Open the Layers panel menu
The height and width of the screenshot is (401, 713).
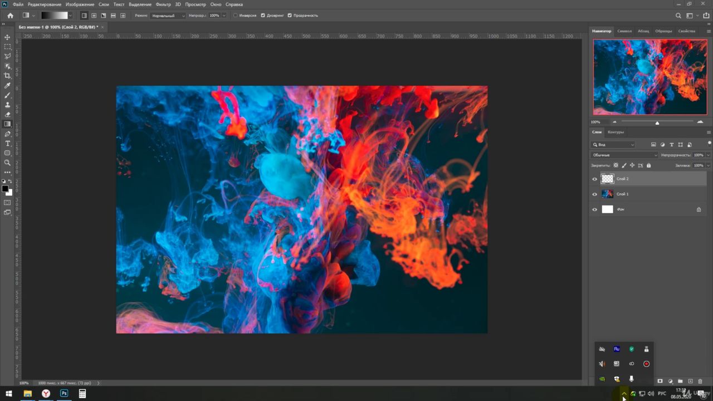coord(709,132)
